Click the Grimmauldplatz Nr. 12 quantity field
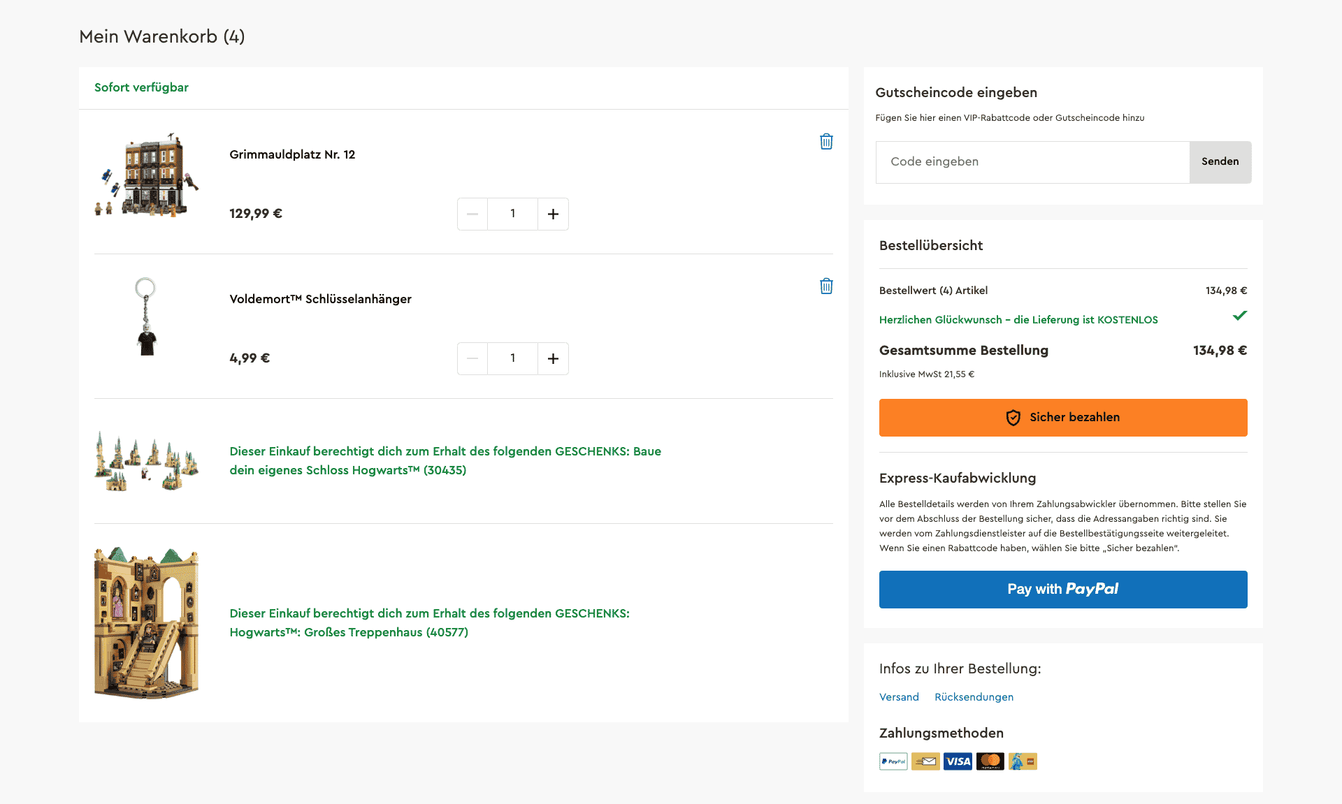The width and height of the screenshot is (1342, 804). (513, 214)
